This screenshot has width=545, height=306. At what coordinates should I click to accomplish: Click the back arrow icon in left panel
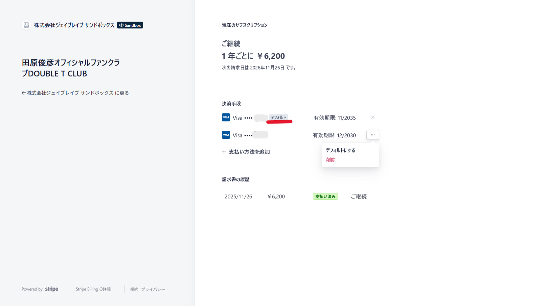(x=23, y=93)
